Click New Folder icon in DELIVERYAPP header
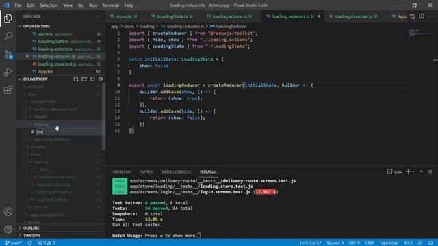This screenshot has width=438, height=246. tap(84, 79)
